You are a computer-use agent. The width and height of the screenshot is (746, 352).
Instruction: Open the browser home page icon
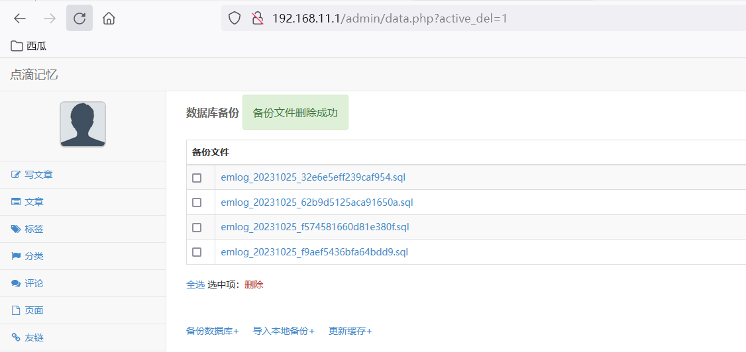coord(109,19)
